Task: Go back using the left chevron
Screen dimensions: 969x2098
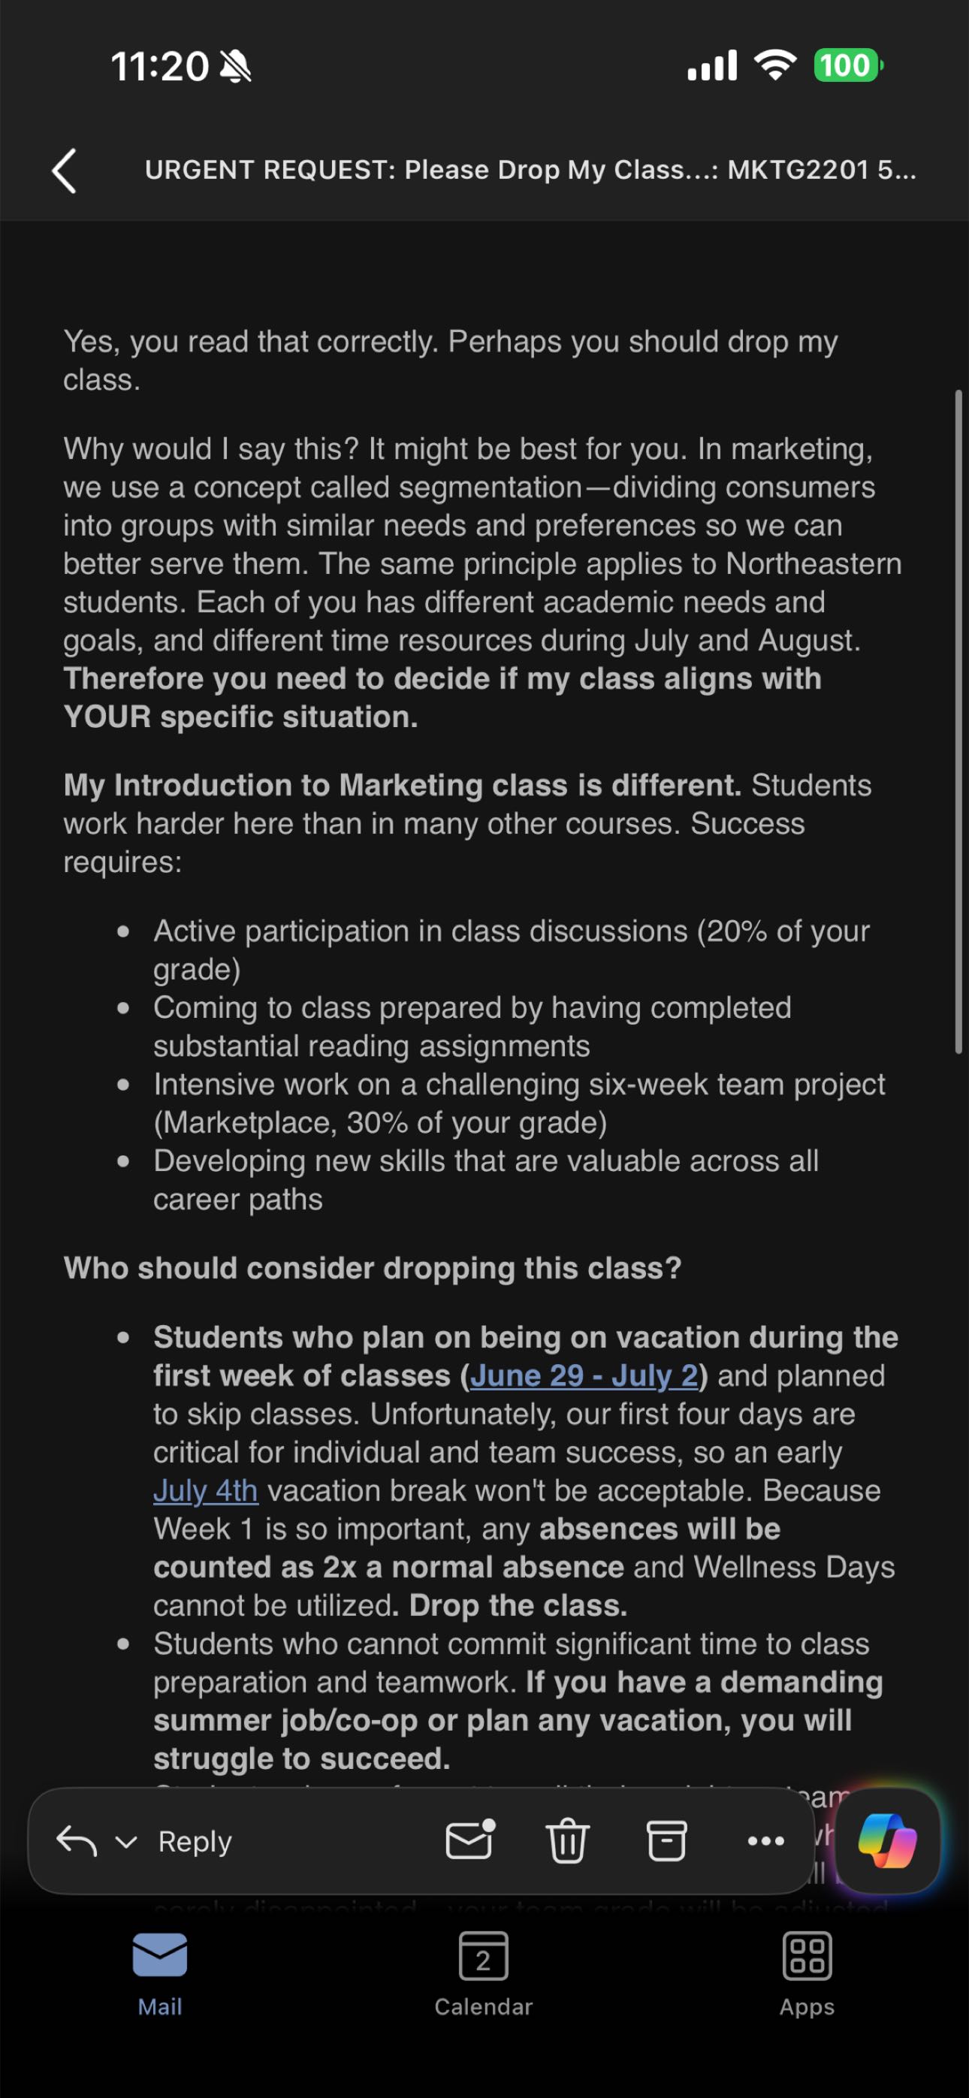Action: pyautogui.click(x=65, y=171)
